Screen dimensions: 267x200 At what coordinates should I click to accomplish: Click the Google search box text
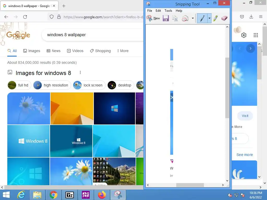tap(66, 35)
